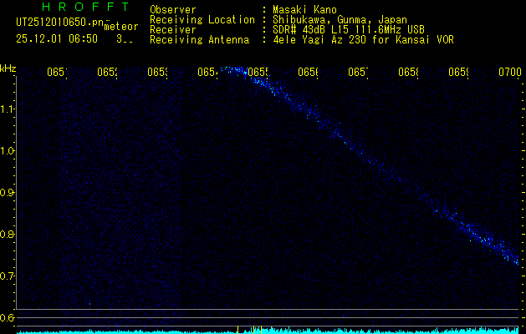
Task: Select receiver text SDR# 43dB L15 111.6MHz USB
Action: pos(349,30)
